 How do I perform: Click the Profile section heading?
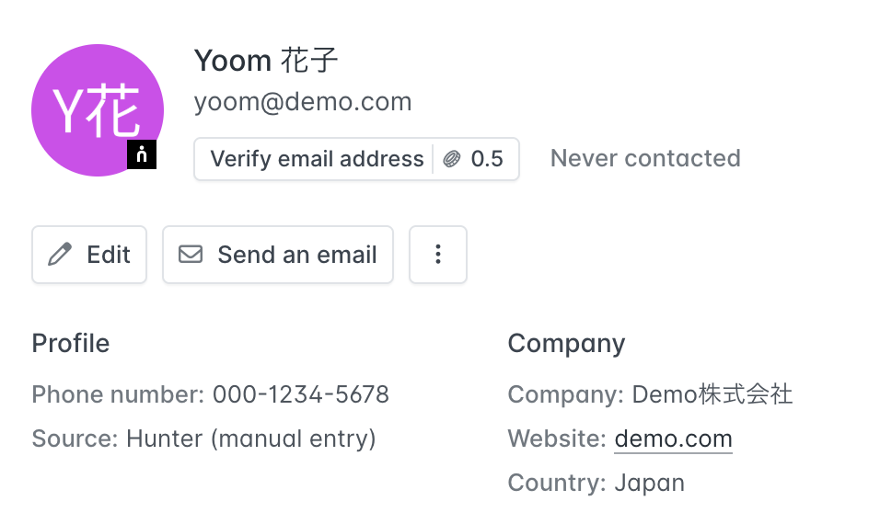[71, 344]
